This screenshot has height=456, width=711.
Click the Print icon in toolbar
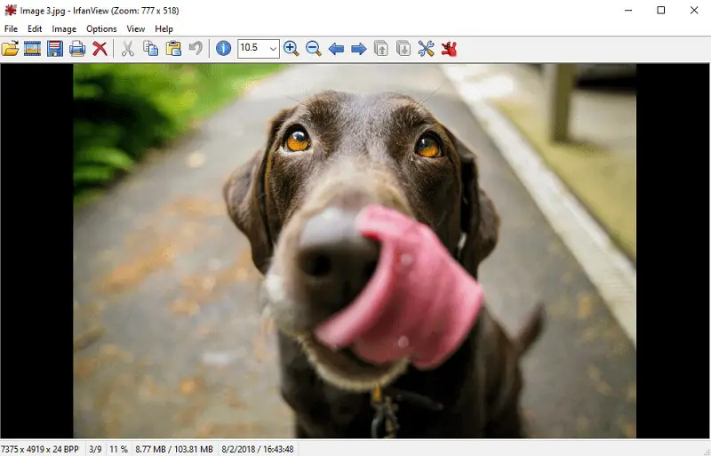tap(77, 49)
